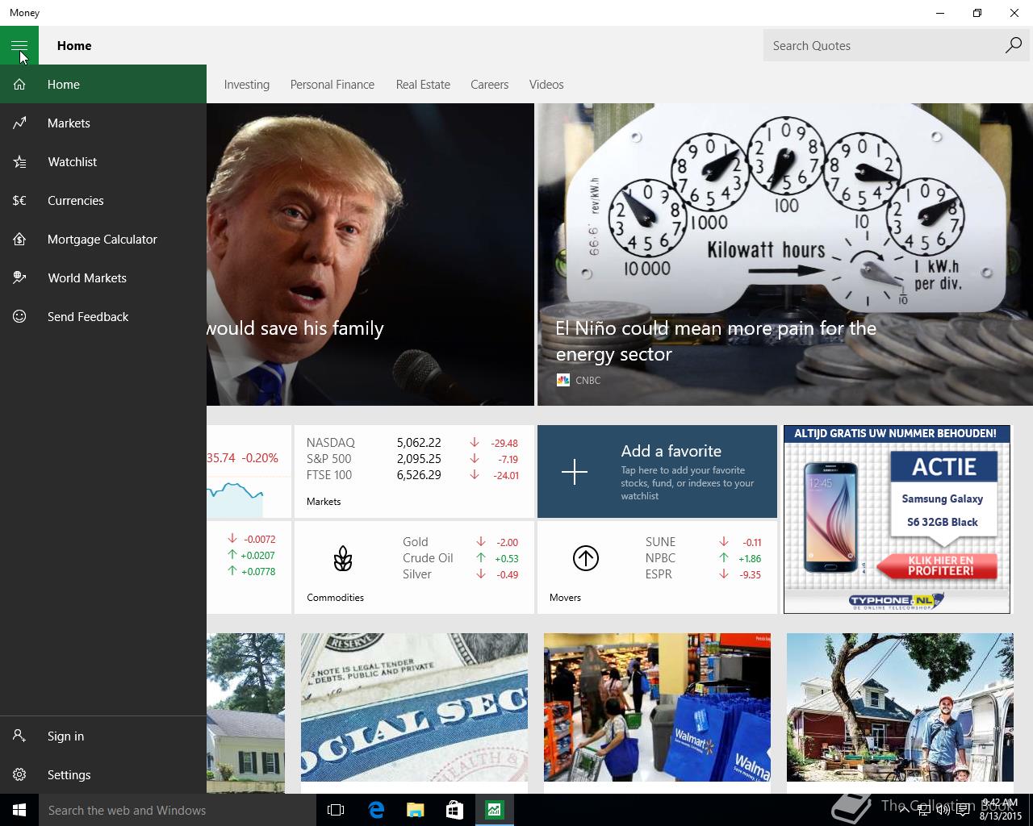
Task: Click the search magnifier icon
Action: click(1014, 45)
